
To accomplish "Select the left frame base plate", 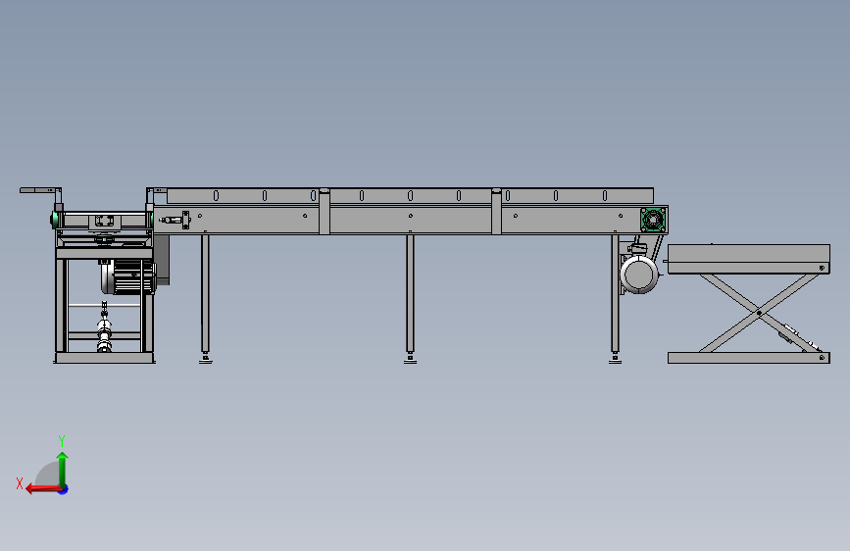I will (x=105, y=358).
